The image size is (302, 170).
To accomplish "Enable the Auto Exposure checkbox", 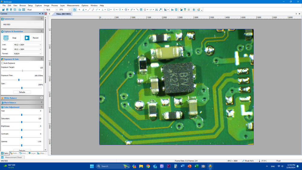I will click(2, 63).
